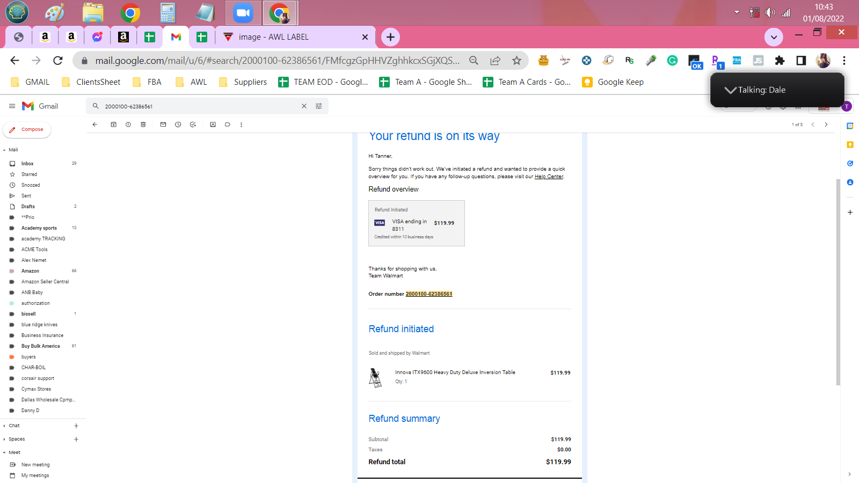Open the Help Center link
The height and width of the screenshot is (483, 859).
coord(549,177)
